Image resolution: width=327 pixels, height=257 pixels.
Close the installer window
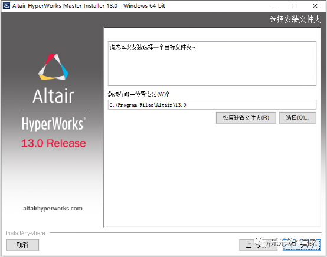click(315, 6)
